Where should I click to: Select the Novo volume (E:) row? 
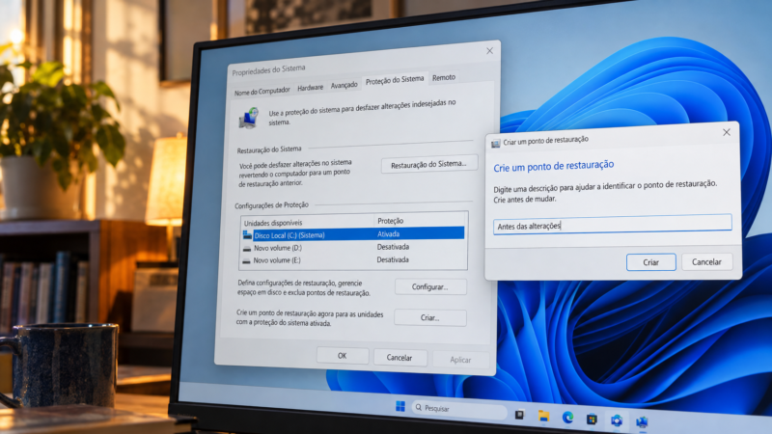point(353,259)
